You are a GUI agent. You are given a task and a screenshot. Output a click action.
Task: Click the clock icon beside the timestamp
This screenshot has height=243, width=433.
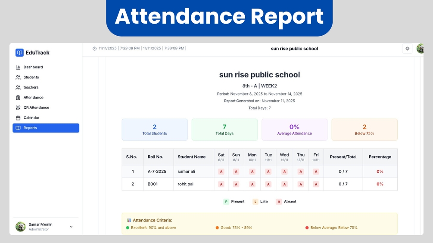94,49
